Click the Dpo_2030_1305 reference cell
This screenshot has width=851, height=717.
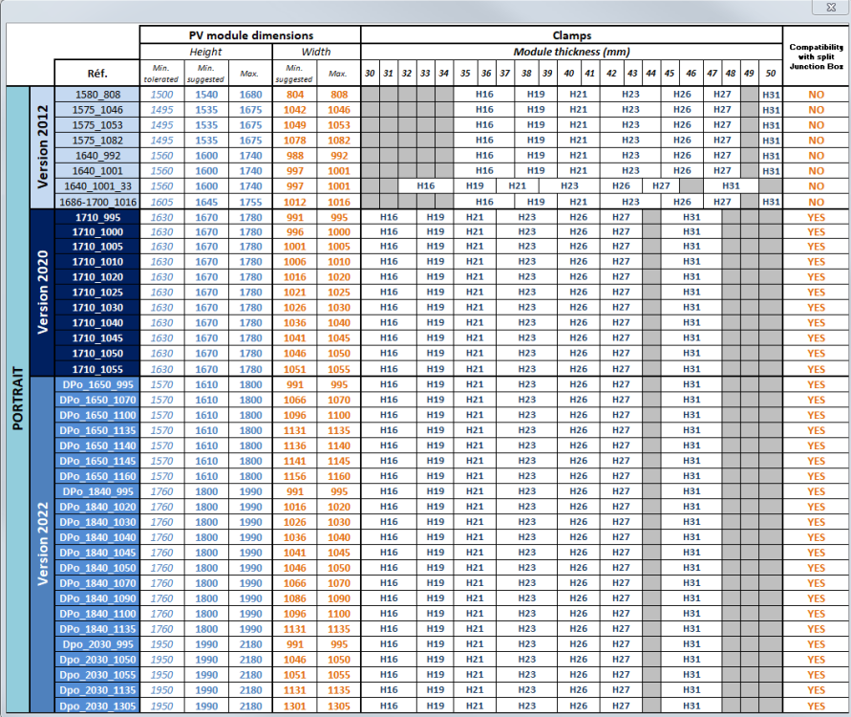[97, 706]
